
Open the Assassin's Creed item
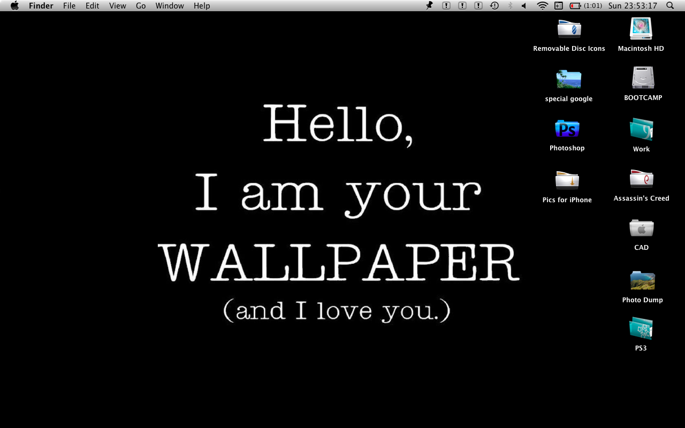[641, 178]
